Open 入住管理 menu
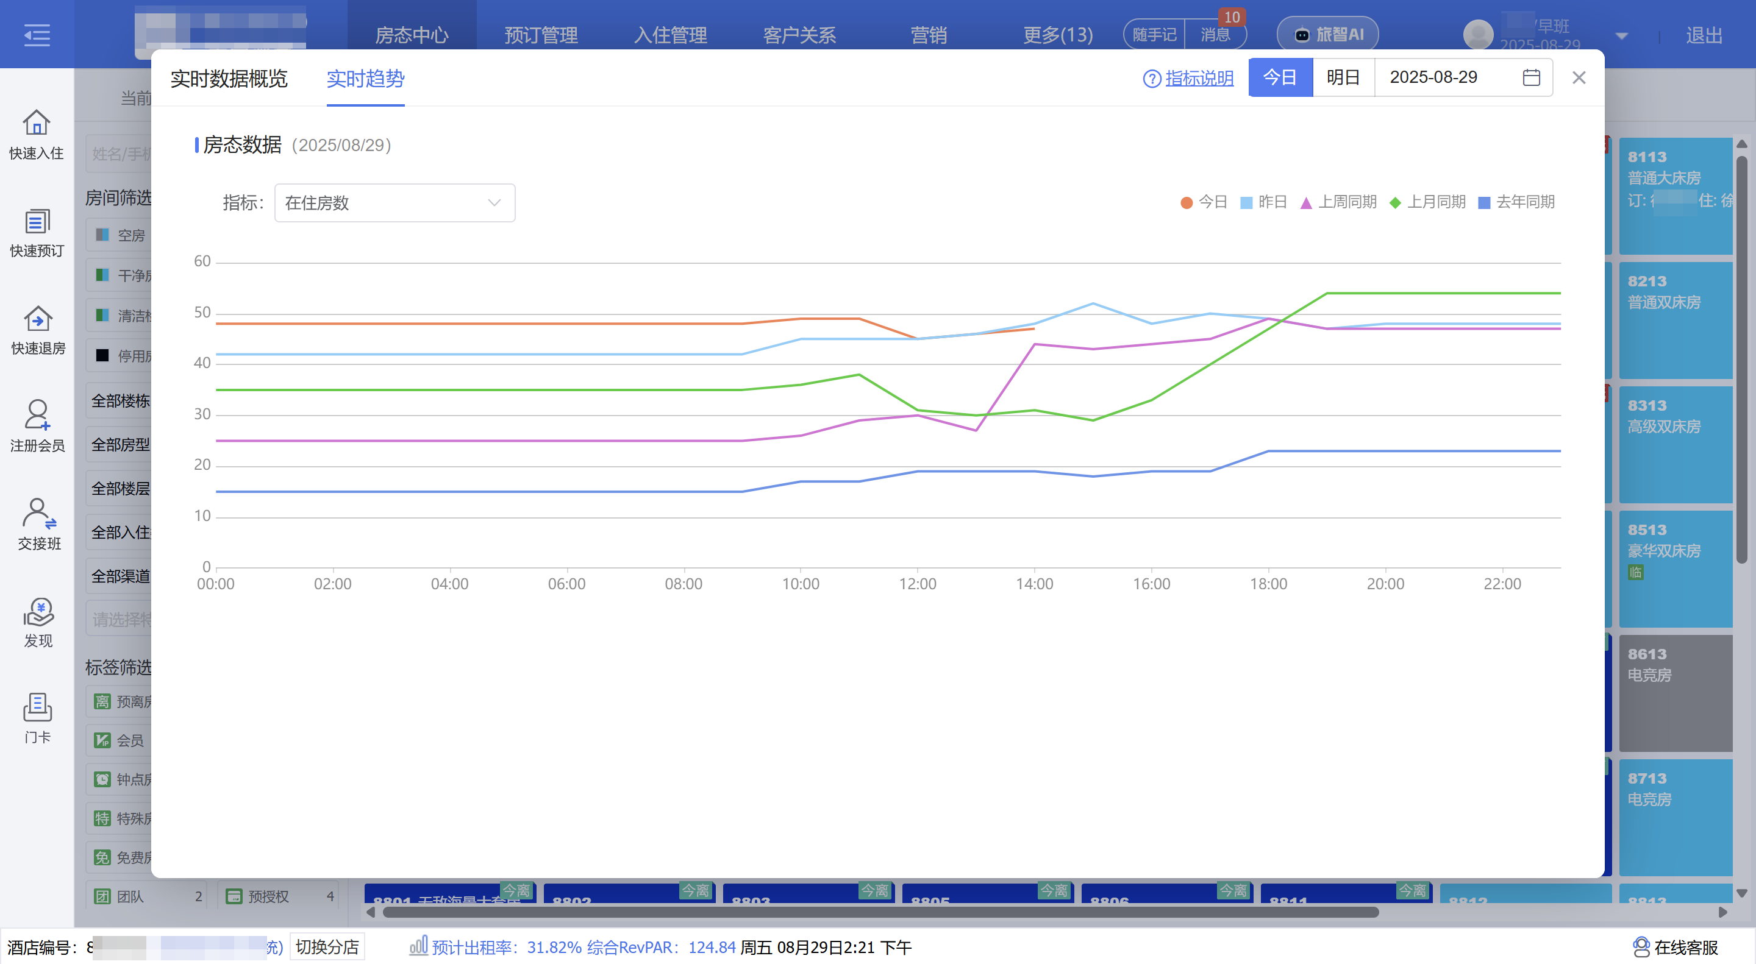 670,35
